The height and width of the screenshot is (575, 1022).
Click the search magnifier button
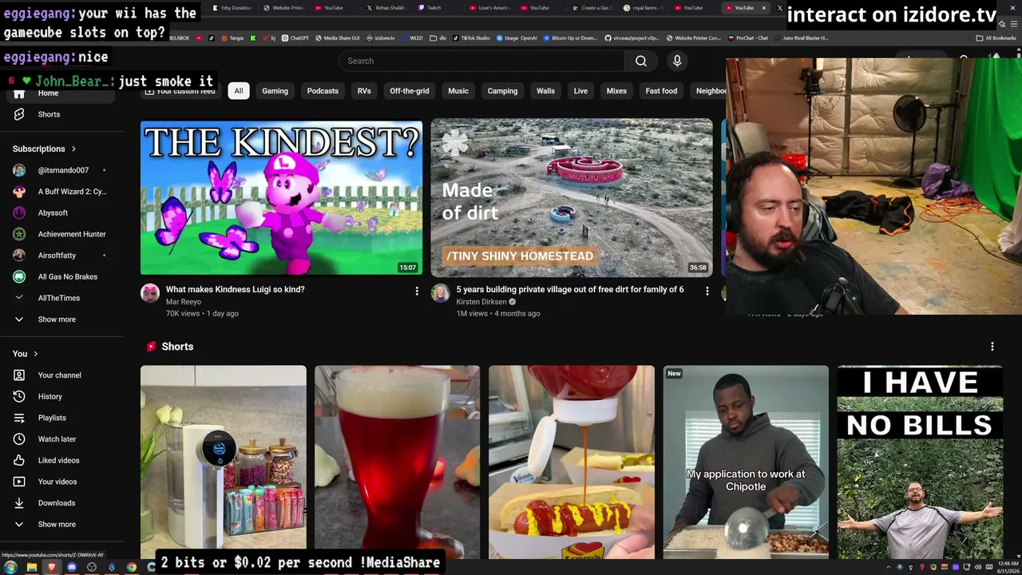click(640, 61)
